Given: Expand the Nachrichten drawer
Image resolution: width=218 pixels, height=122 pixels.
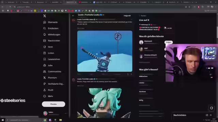Looking at the screenshot, I should tap(211, 115).
